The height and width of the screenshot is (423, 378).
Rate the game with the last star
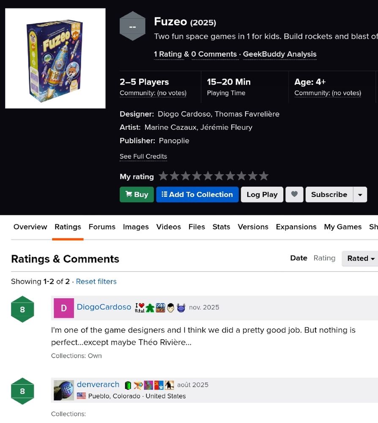point(264,176)
